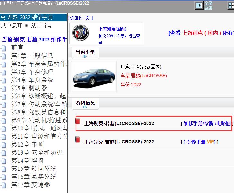The image size is (234, 193).
Task: Click 菜单展开 to expand menu
Action: pyautogui.click(x=12, y=26)
